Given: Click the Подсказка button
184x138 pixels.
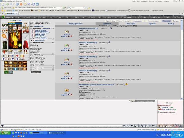Looking at the screenshot, I should 167,21.
